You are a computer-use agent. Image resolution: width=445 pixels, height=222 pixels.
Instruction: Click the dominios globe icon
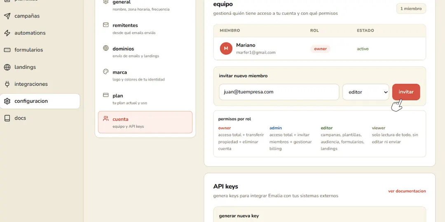105,48
